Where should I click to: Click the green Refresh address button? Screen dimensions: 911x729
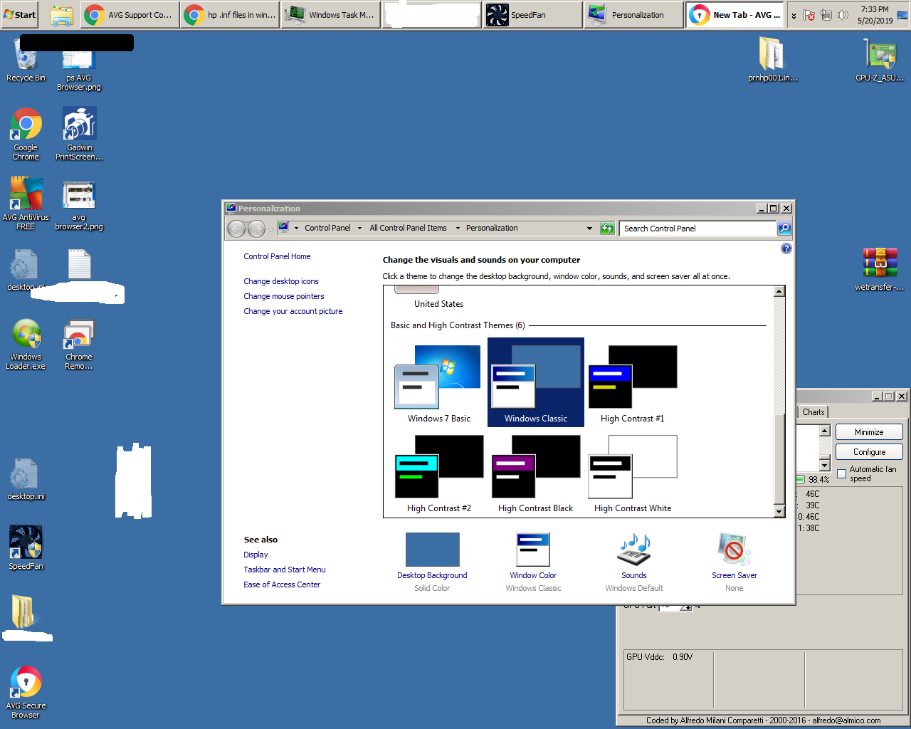(607, 229)
